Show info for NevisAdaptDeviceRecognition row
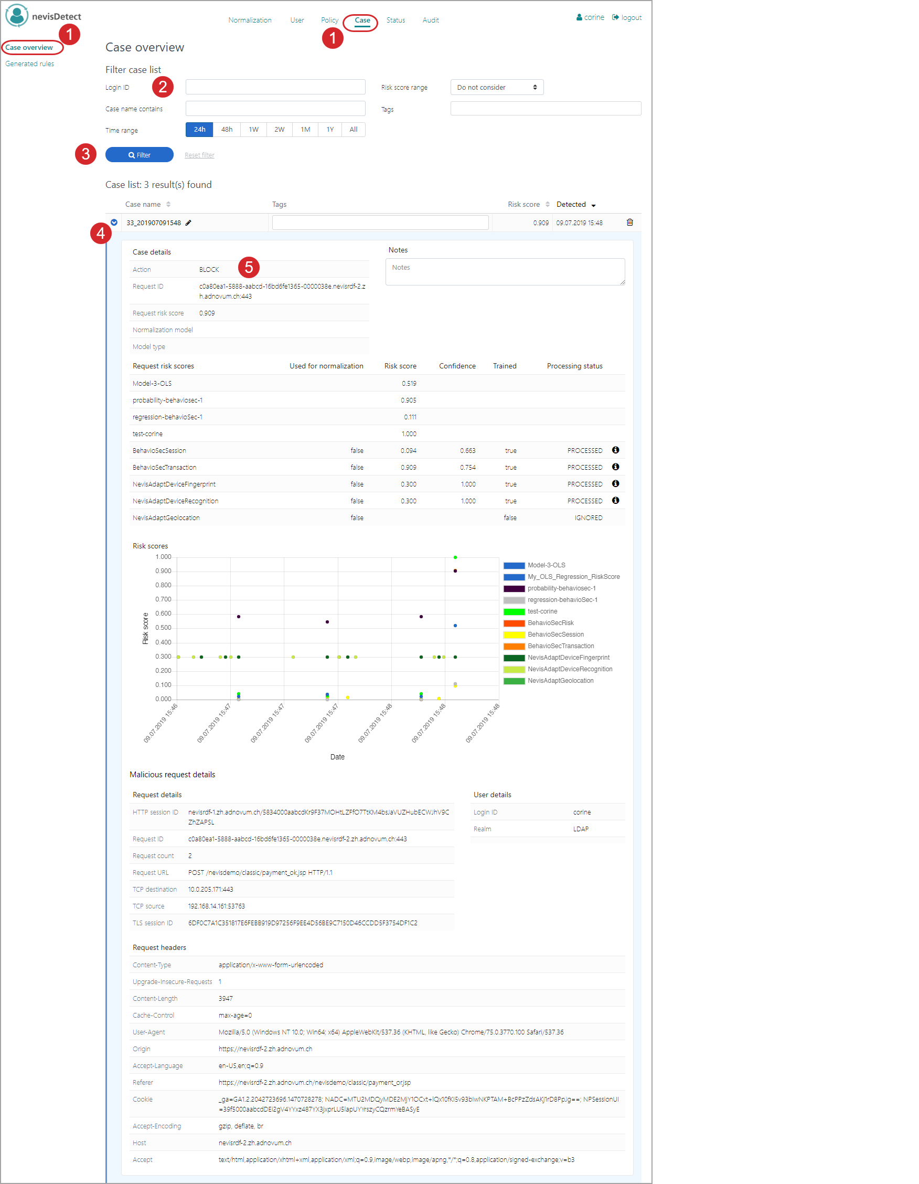 [616, 500]
